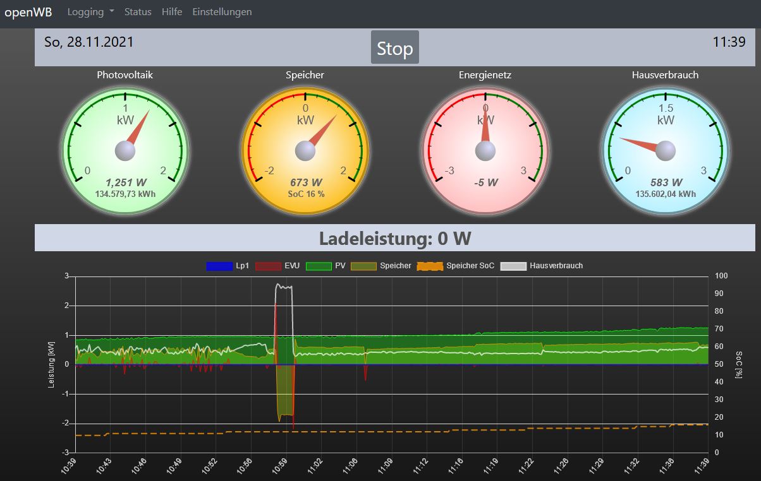Go to Einstellungen

point(222,11)
